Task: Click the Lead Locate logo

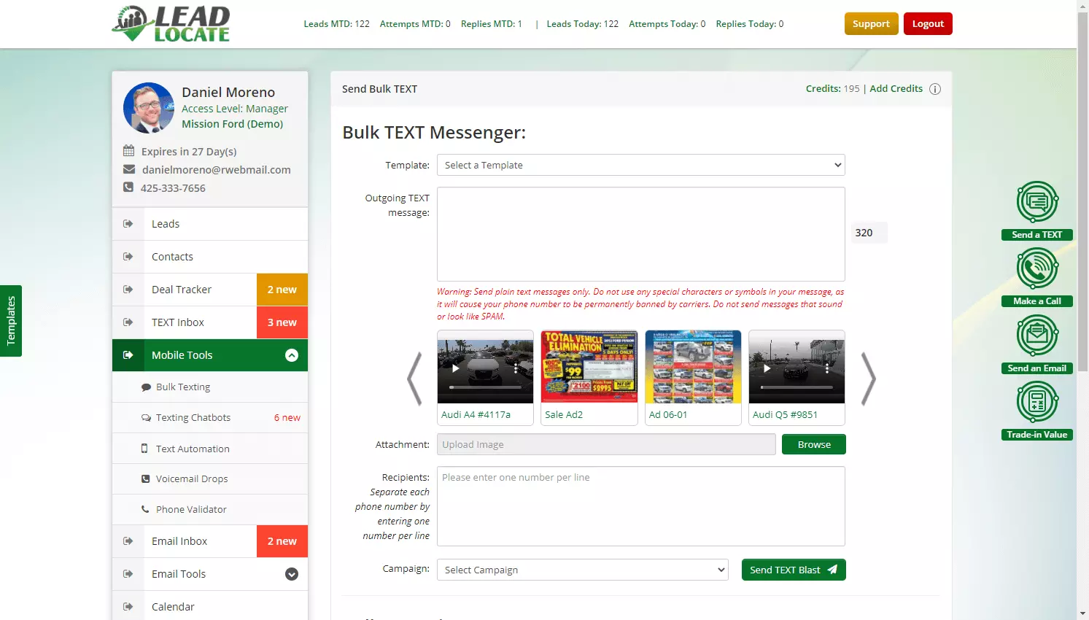Action: click(x=171, y=24)
